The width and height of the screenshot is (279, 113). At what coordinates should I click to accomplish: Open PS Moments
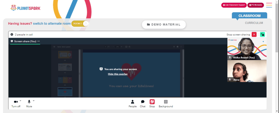pyautogui.click(x=256, y=5)
